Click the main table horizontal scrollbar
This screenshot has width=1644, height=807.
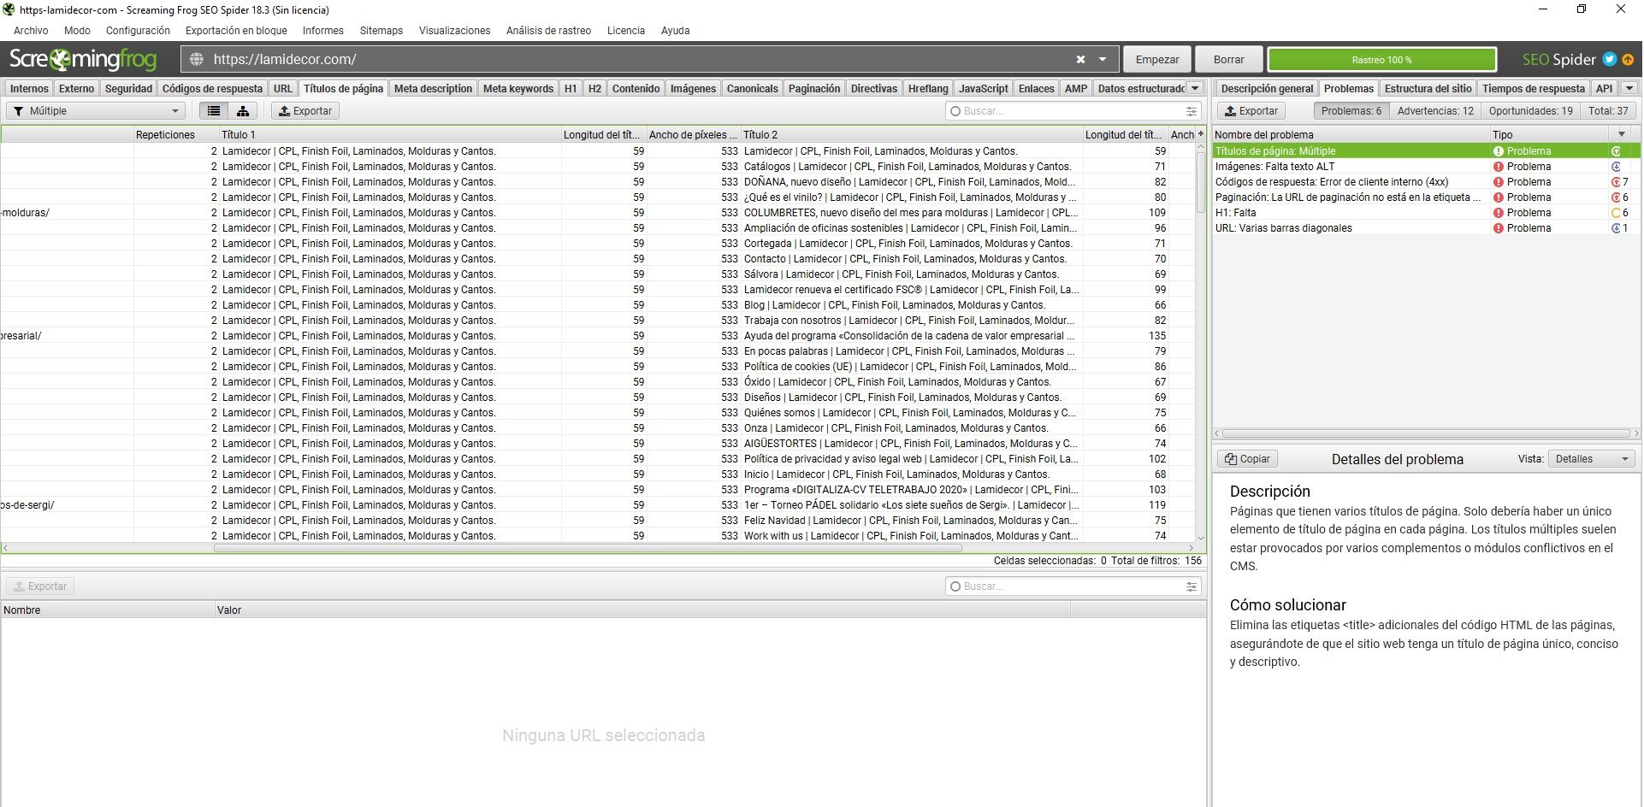tap(588, 548)
